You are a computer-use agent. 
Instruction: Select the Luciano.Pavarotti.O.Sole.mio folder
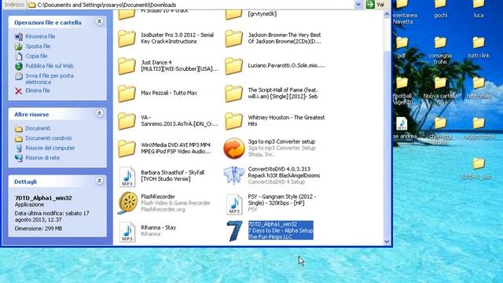[x=233, y=66]
